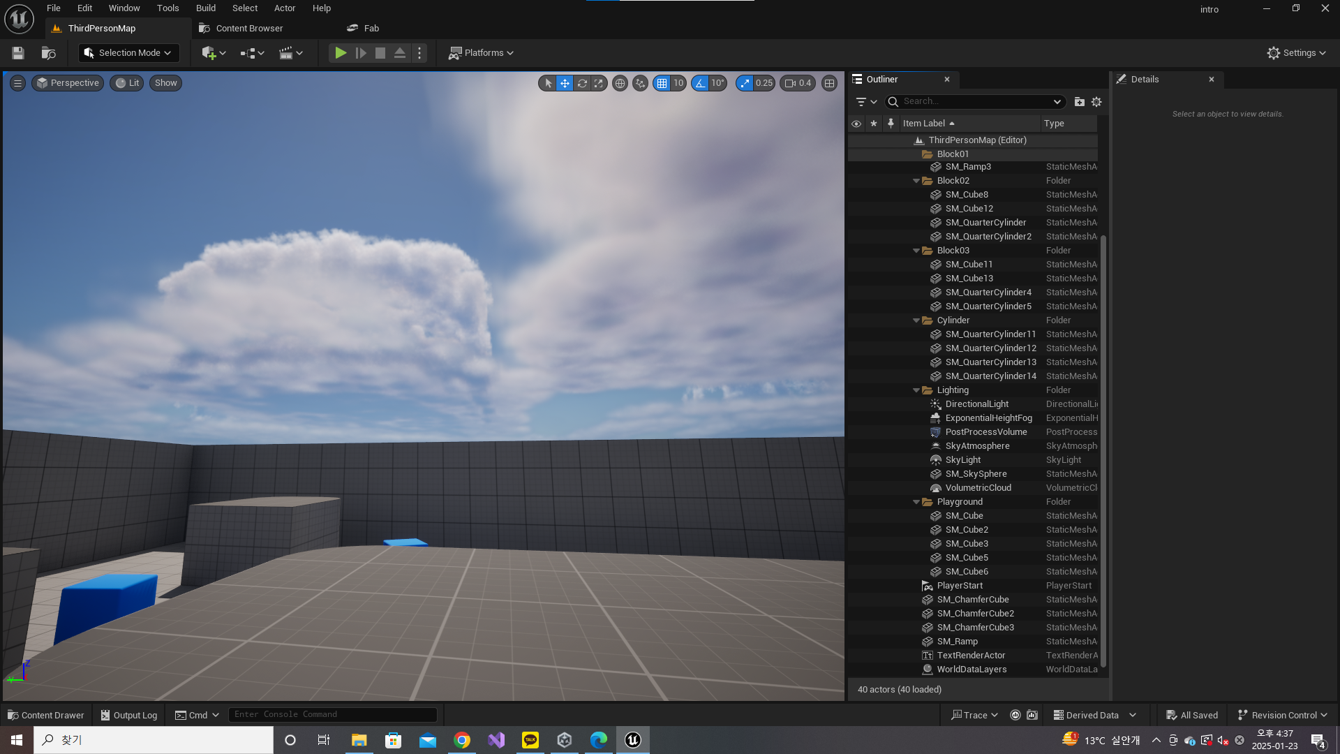Open the Blueprints dropdown in toolbar
The image size is (1340, 754).
[x=252, y=53]
